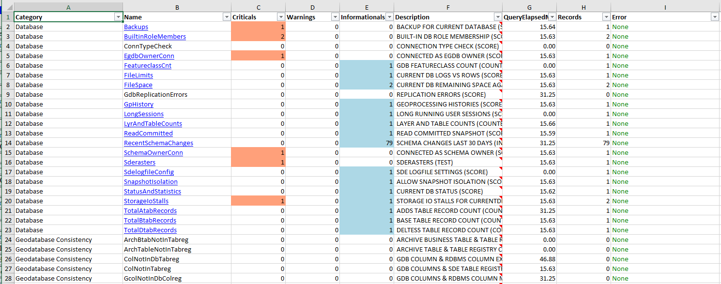Select the ColNotInTabreg cell
The height and width of the screenshot is (284, 721).
point(177,269)
